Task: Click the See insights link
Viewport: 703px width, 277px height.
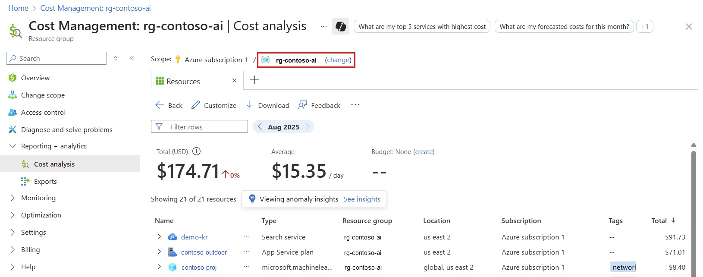Action: coord(362,199)
